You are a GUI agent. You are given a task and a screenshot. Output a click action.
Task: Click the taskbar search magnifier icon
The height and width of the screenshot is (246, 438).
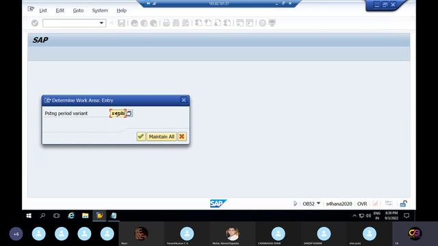tap(42, 216)
